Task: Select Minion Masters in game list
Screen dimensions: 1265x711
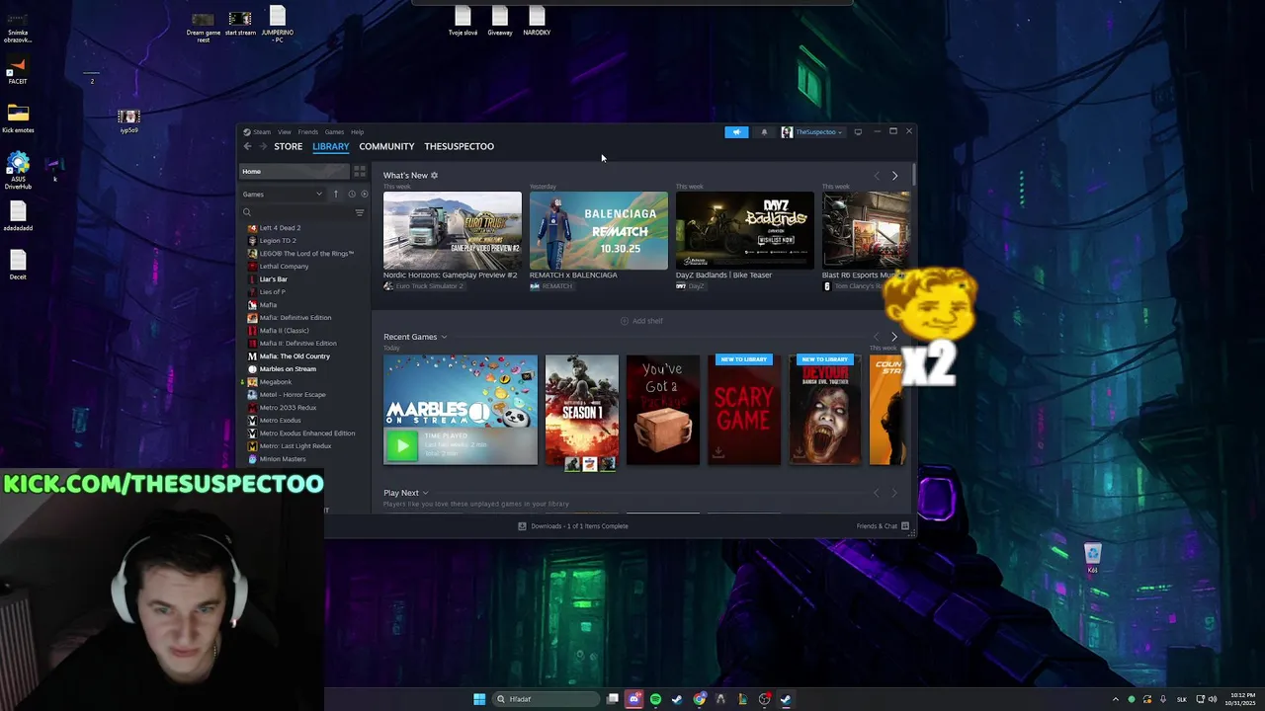Action: tap(283, 459)
